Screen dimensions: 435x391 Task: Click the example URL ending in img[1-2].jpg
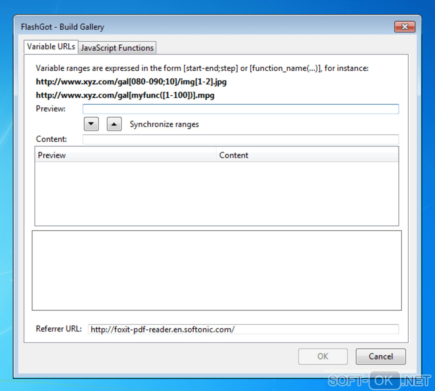131,82
